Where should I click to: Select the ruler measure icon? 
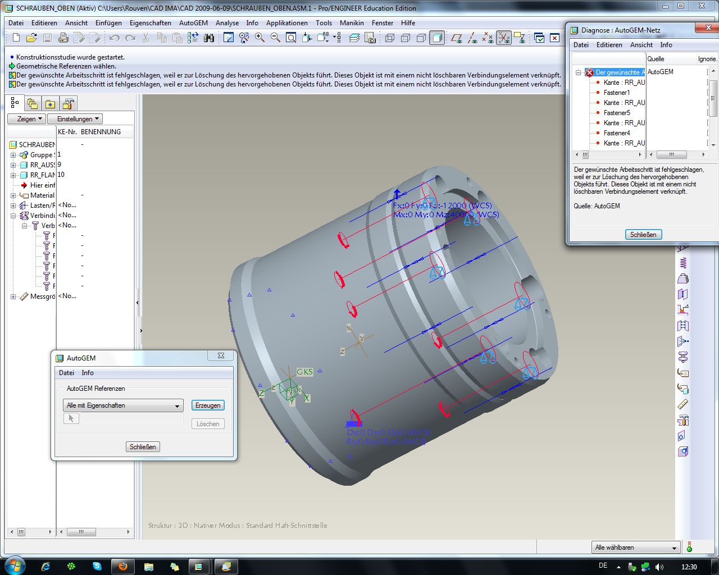(683, 404)
